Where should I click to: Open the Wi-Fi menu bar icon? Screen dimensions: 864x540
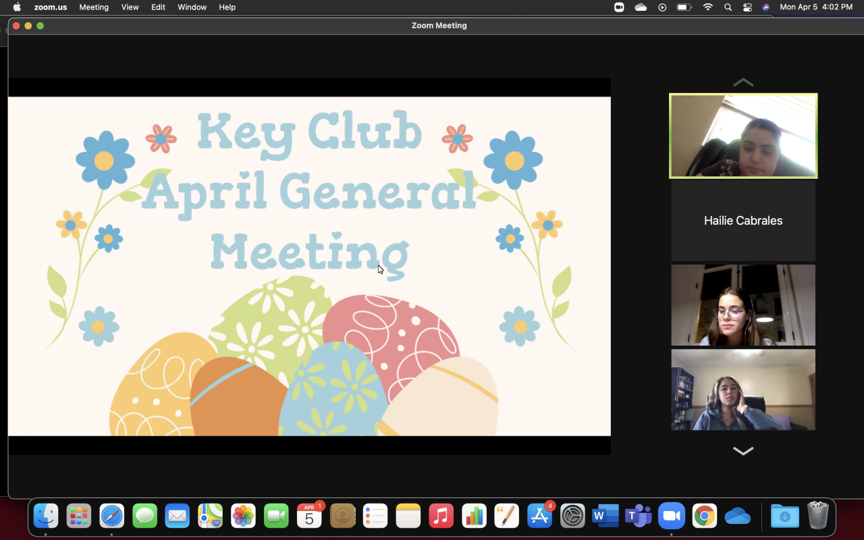(x=707, y=7)
